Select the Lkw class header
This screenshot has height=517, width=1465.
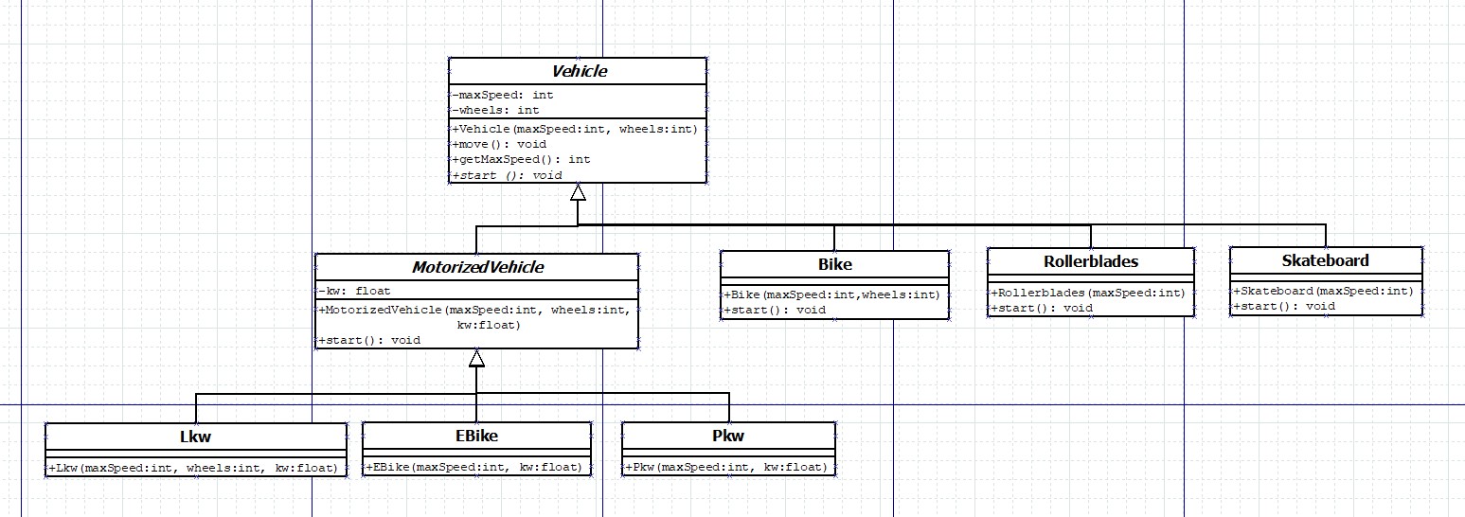tap(196, 437)
